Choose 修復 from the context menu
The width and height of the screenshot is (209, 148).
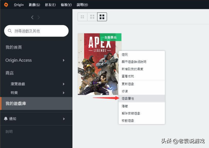[x=124, y=91]
